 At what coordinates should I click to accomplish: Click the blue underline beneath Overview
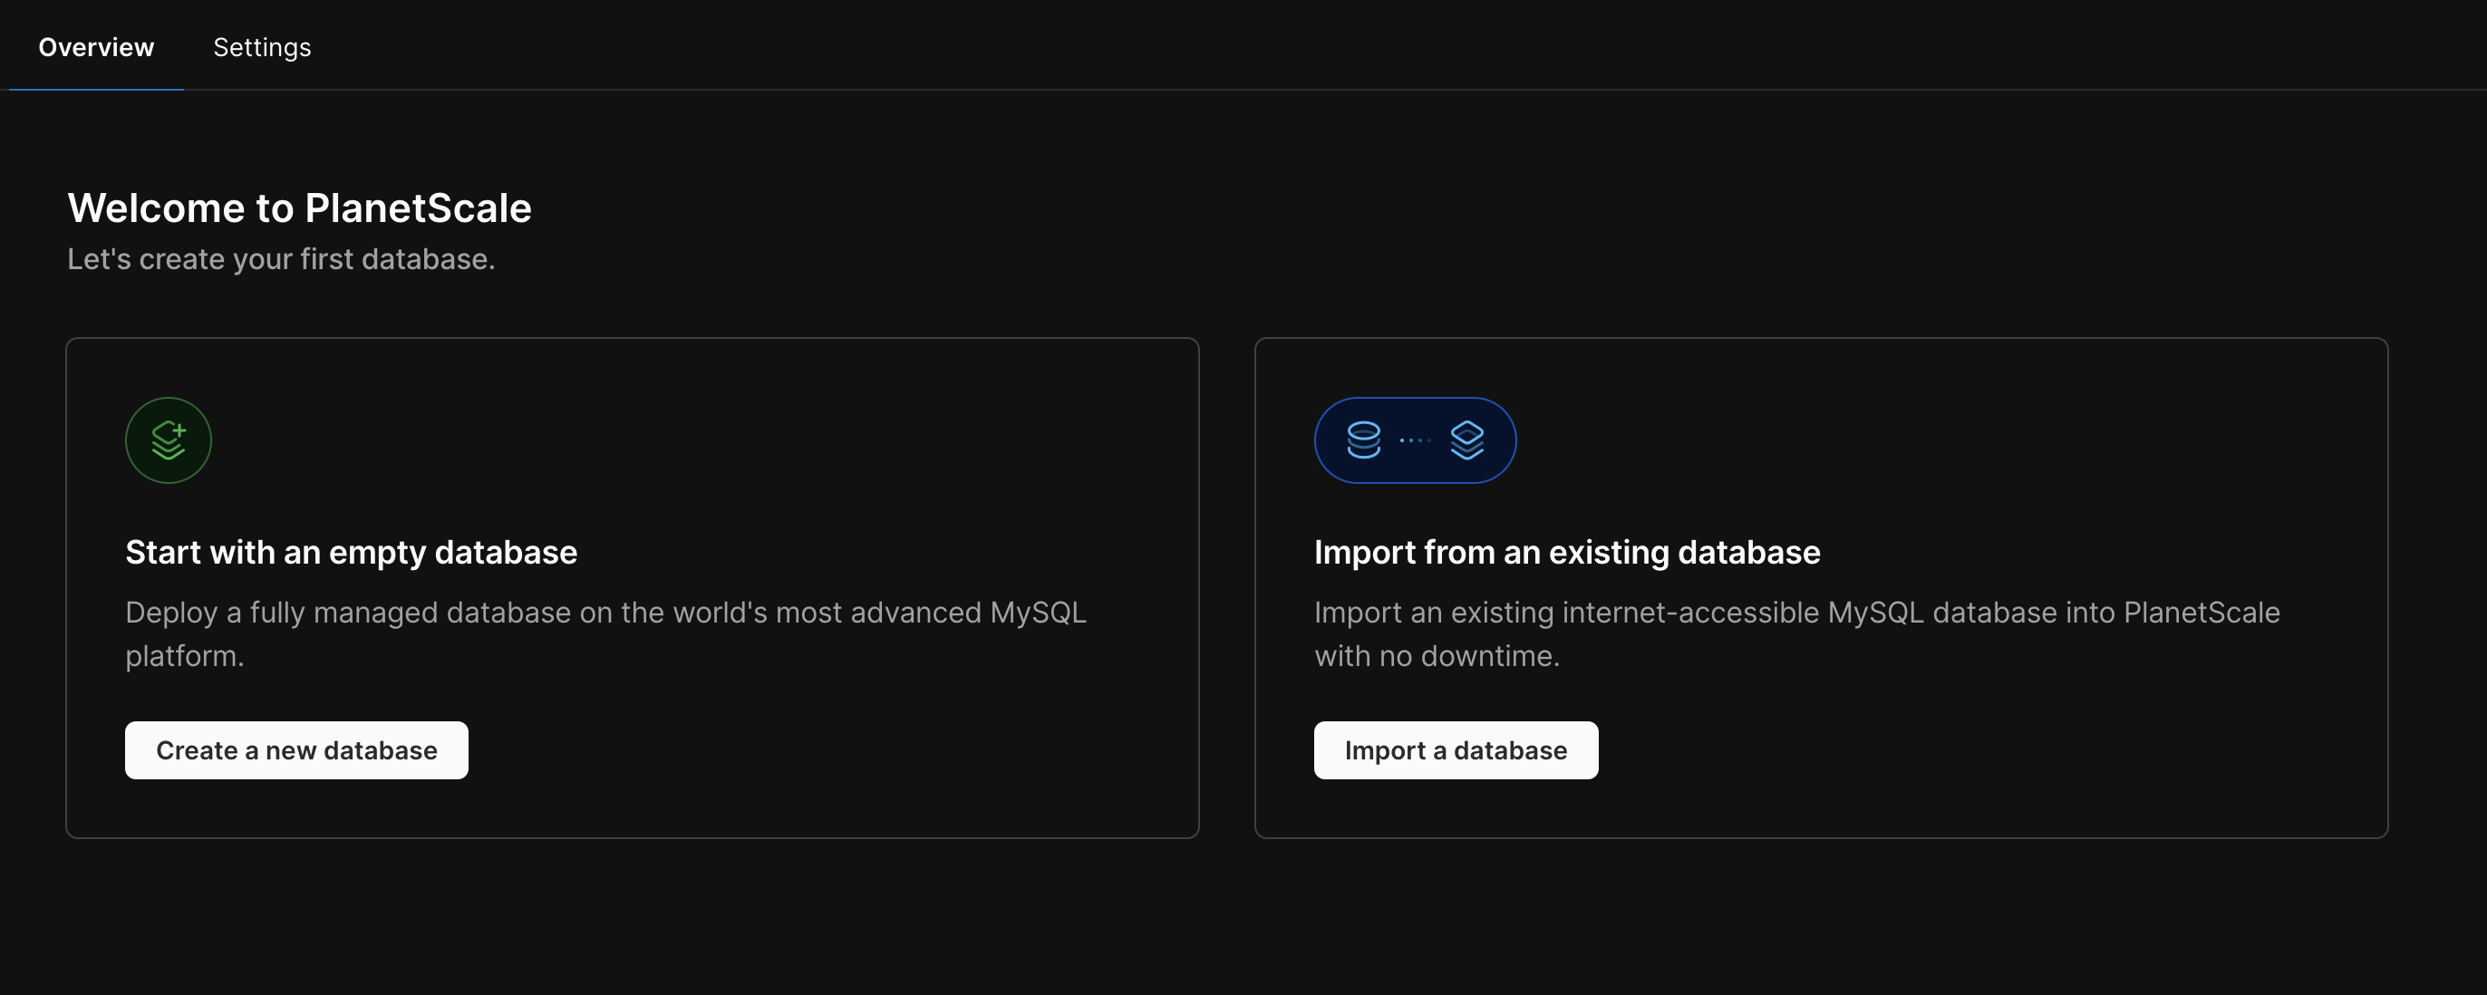point(95,89)
